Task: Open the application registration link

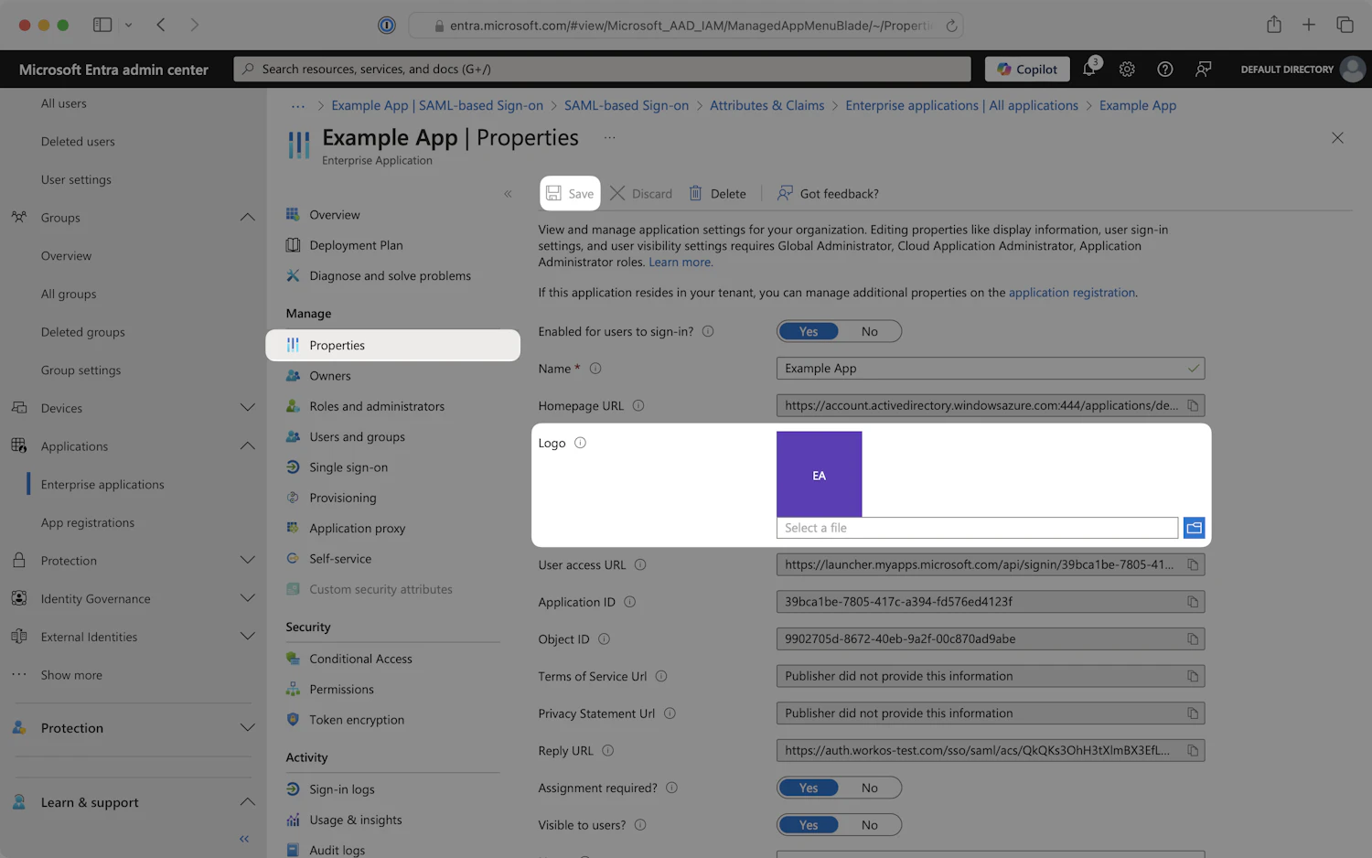Action: [1072, 293]
